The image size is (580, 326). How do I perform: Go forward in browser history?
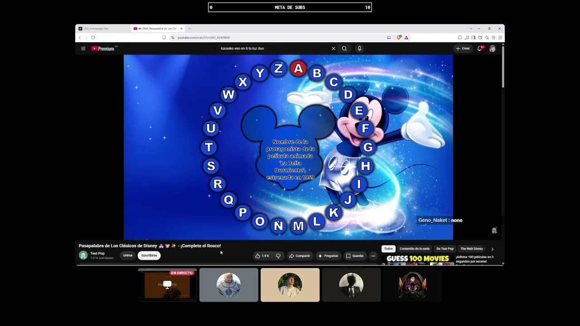(x=86, y=38)
